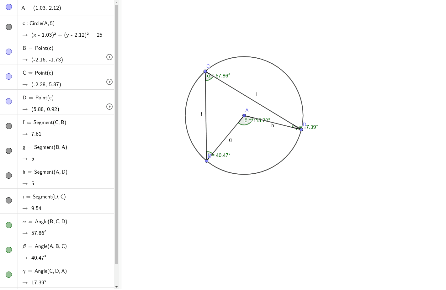446x290 pixels.
Task: Play animation for point D
Action: click(x=109, y=107)
